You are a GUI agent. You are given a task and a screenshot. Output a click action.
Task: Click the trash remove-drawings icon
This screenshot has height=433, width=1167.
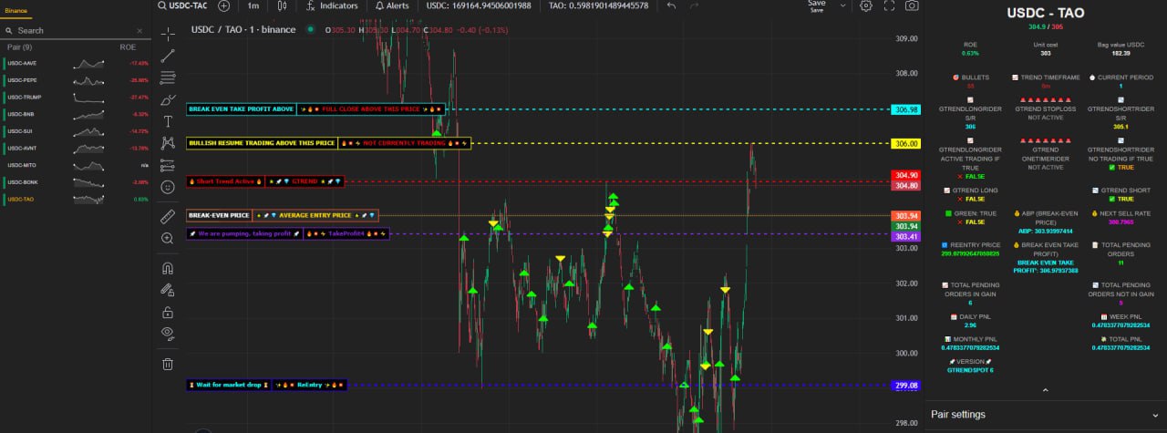pyautogui.click(x=168, y=365)
